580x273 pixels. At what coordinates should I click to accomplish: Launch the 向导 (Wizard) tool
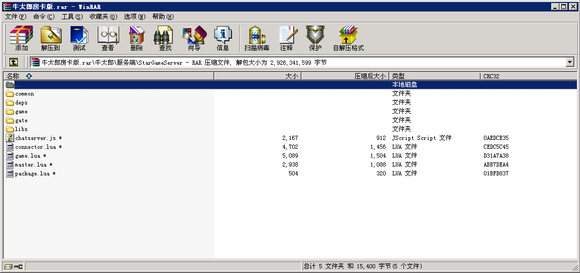pos(194,38)
